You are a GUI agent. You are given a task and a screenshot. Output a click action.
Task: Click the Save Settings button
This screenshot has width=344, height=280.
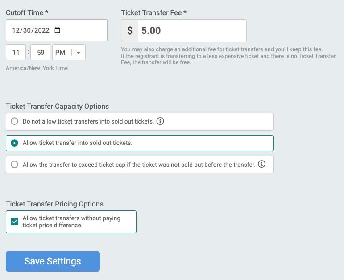pos(53,261)
